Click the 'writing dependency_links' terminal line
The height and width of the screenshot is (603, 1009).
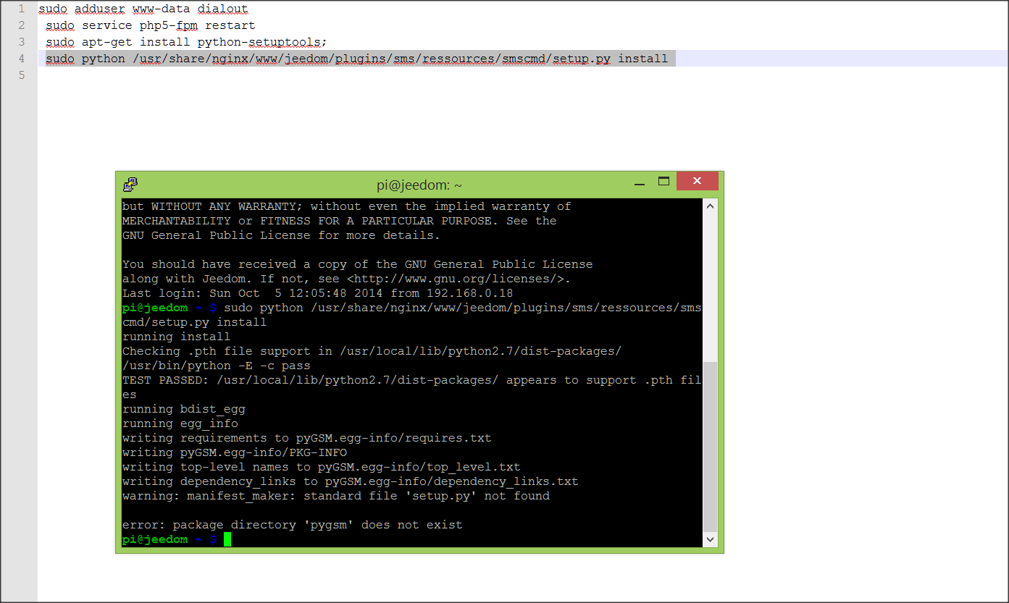click(x=350, y=481)
